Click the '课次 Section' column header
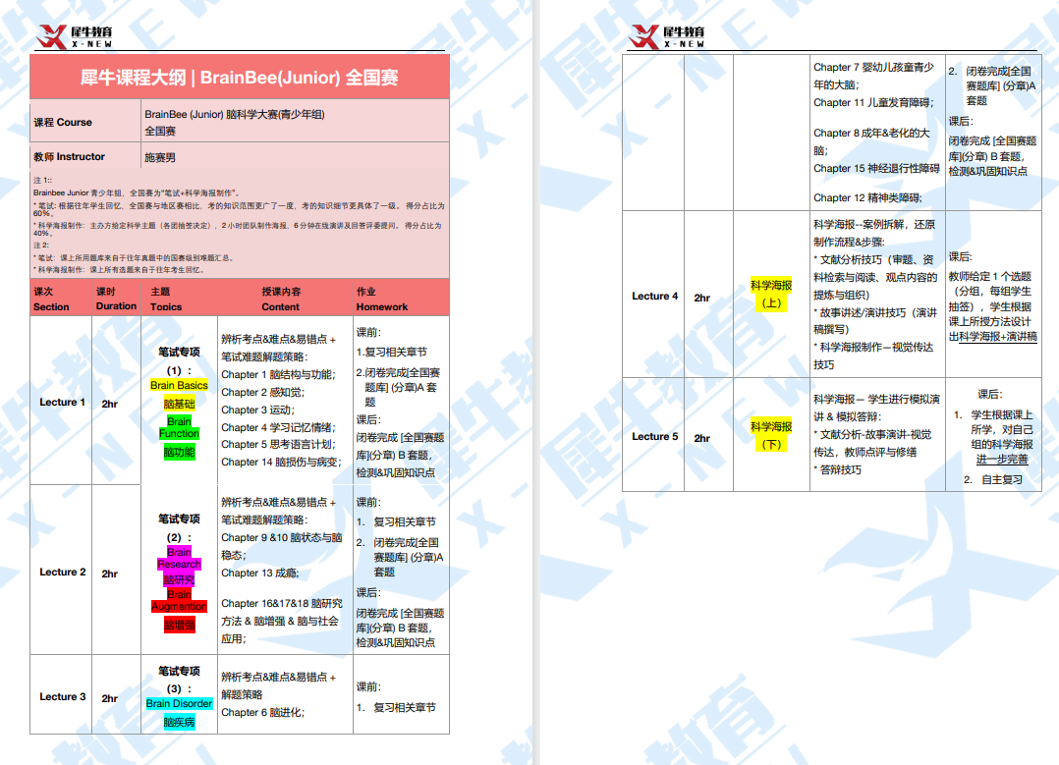Viewport: 1059px width, 765px height. pyautogui.click(x=61, y=300)
